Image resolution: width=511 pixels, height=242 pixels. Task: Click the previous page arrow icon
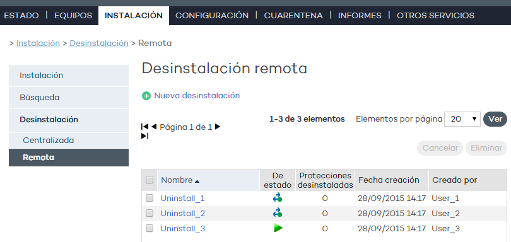click(154, 127)
